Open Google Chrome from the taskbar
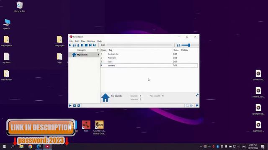This screenshot has width=268, height=150. [30, 146]
